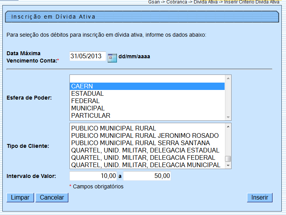Click the minimum value field showing 10,00
This screenshot has height=215, width=286.
(93, 176)
